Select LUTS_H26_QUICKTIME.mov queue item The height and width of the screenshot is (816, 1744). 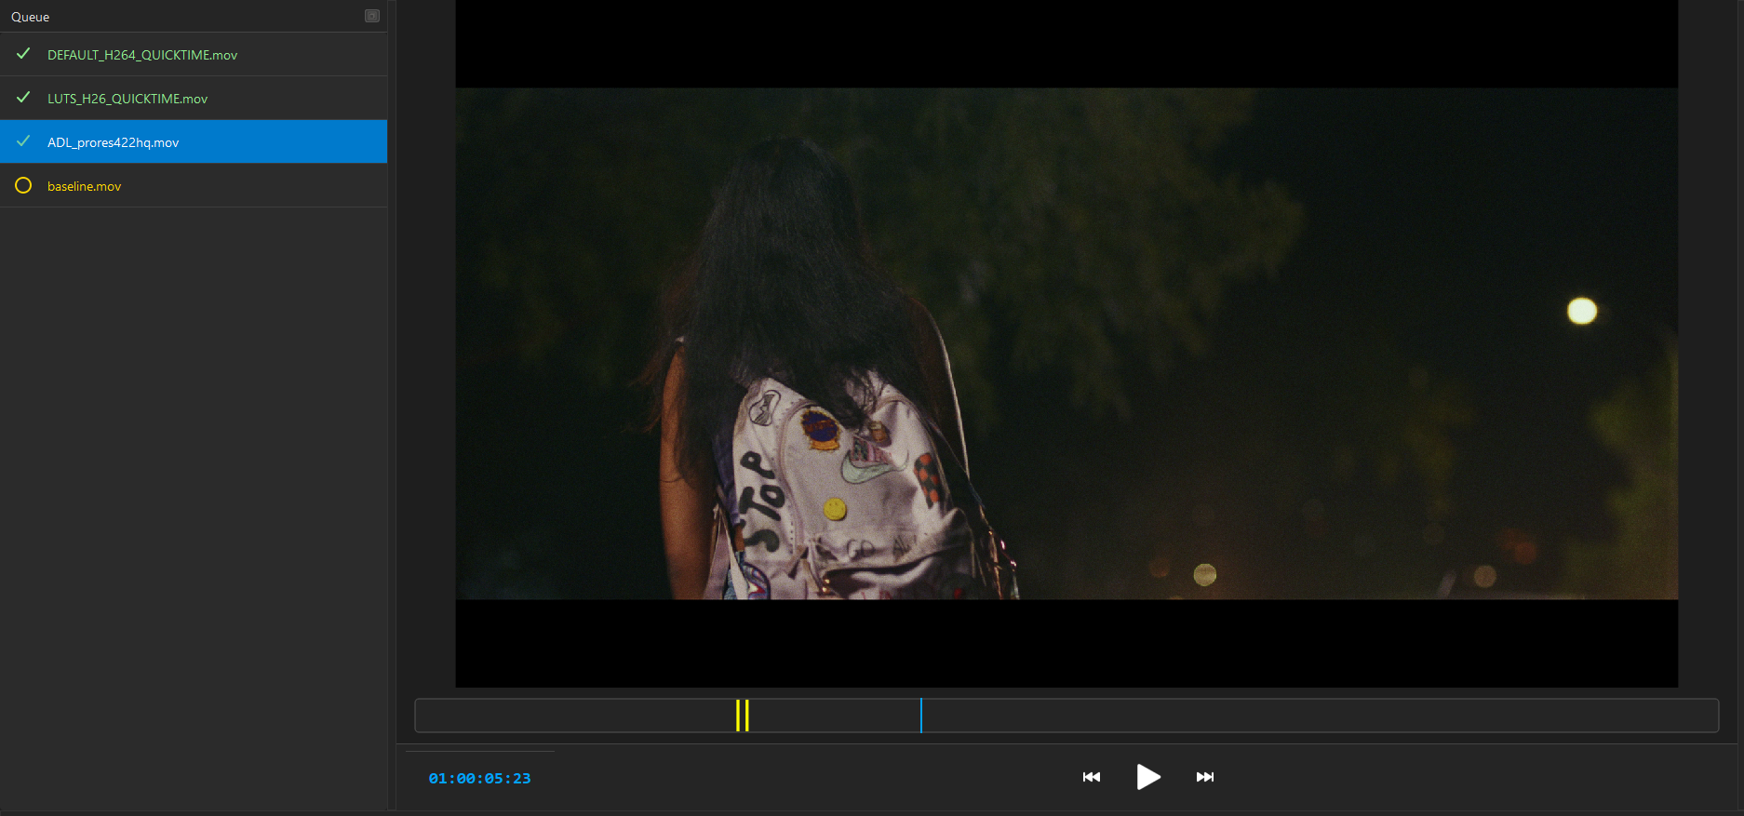point(127,99)
